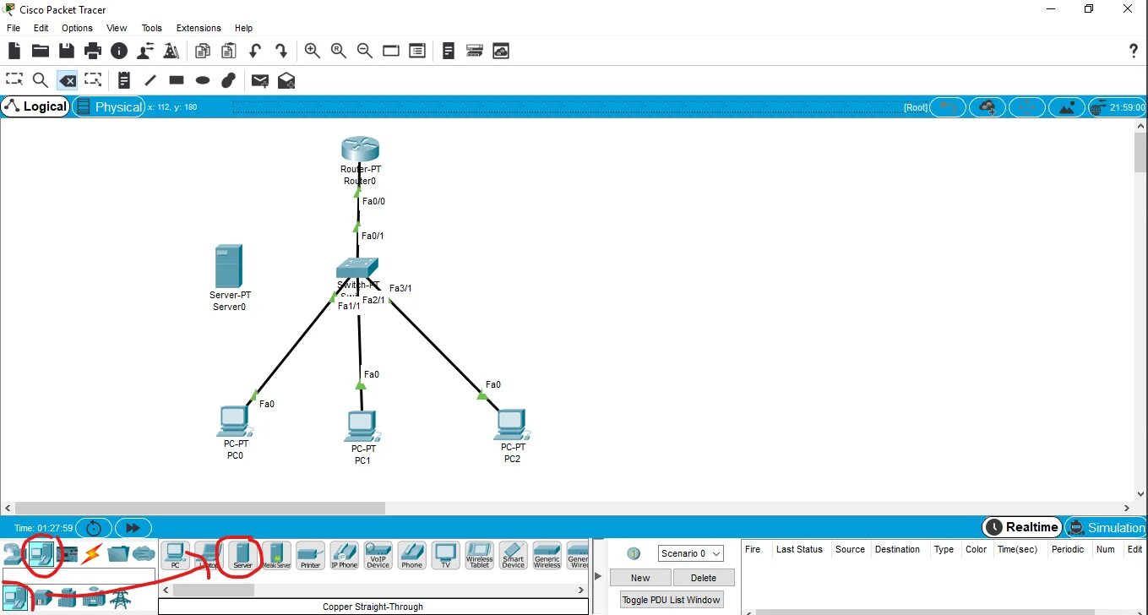
Task: Select the draw rectangle tool
Action: 177,80
